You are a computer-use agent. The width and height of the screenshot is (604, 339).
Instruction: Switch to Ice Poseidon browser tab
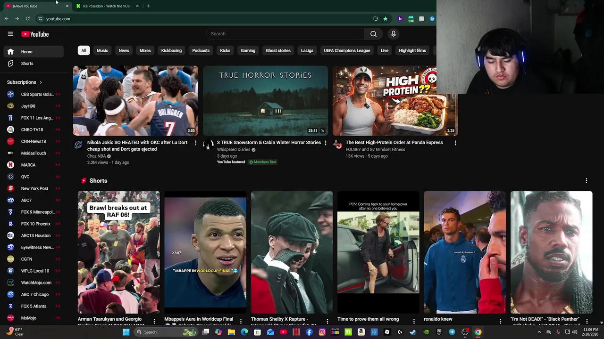pos(107,6)
